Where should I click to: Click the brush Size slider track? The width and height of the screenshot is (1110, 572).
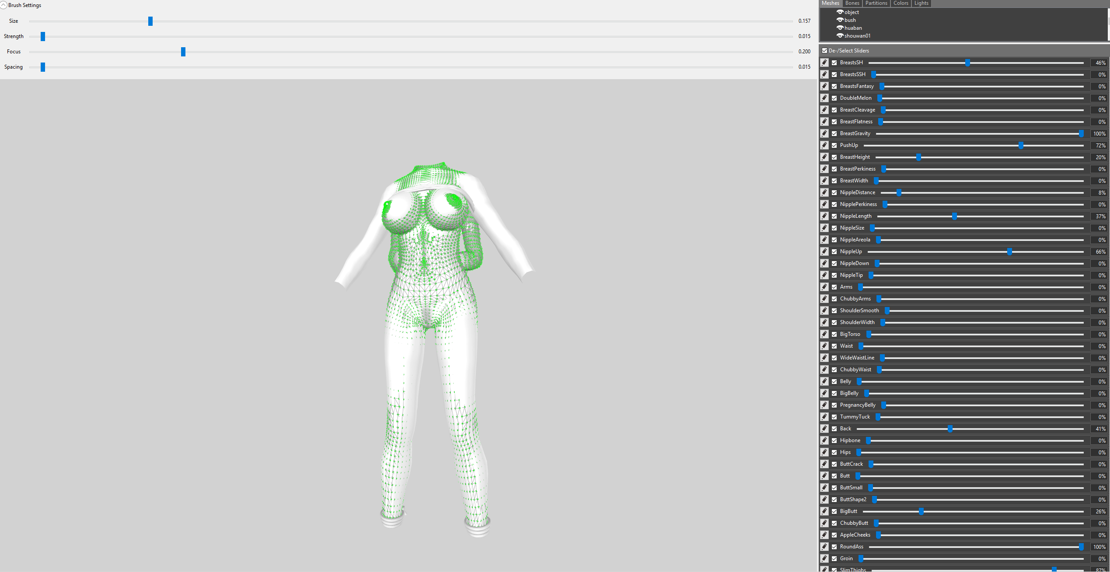[411, 21]
